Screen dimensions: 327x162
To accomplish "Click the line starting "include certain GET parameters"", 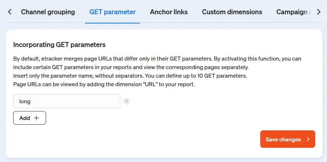I will click(x=131, y=67).
